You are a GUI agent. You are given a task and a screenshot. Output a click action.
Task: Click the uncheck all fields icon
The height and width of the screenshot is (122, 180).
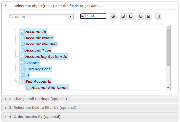pos(131,16)
